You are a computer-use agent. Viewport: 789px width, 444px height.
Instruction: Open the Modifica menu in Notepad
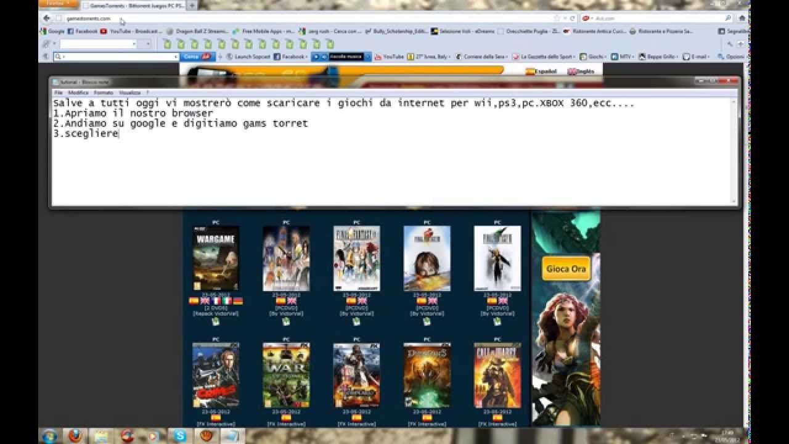click(78, 92)
